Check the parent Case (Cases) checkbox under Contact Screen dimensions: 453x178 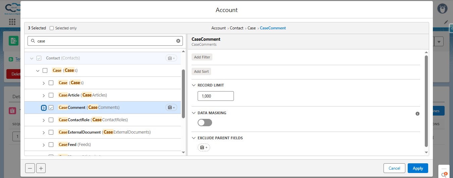pyautogui.click(x=45, y=70)
